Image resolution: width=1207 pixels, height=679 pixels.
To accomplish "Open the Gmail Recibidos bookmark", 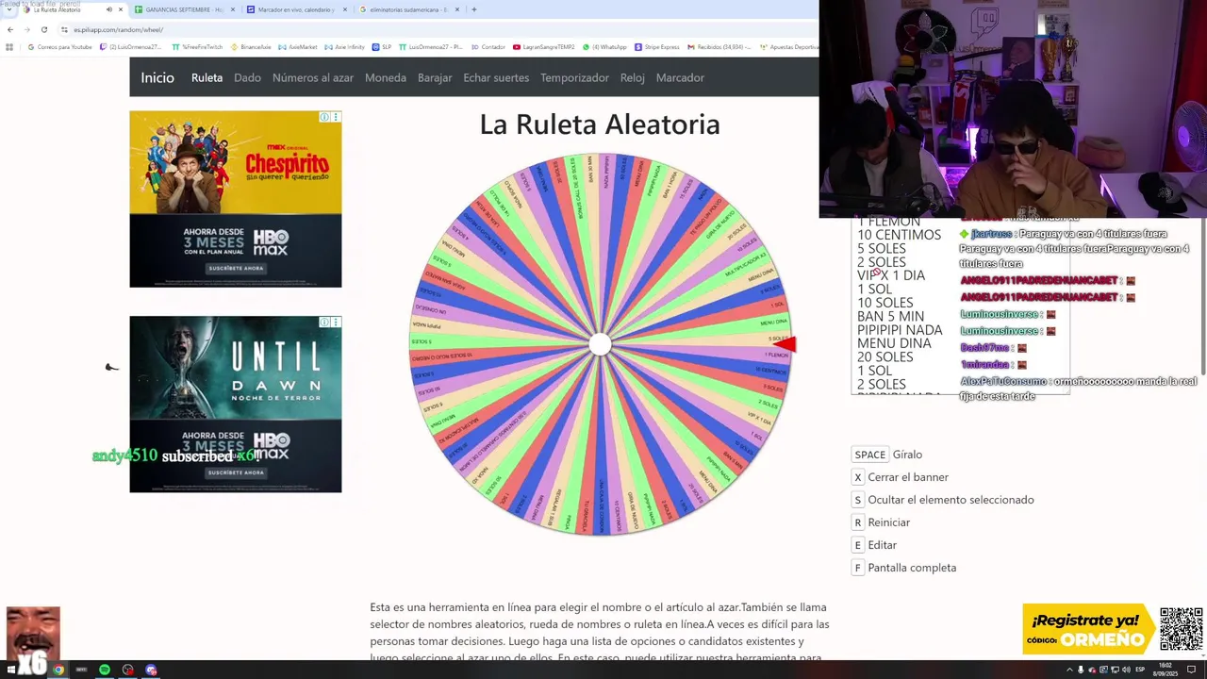I will (719, 47).
